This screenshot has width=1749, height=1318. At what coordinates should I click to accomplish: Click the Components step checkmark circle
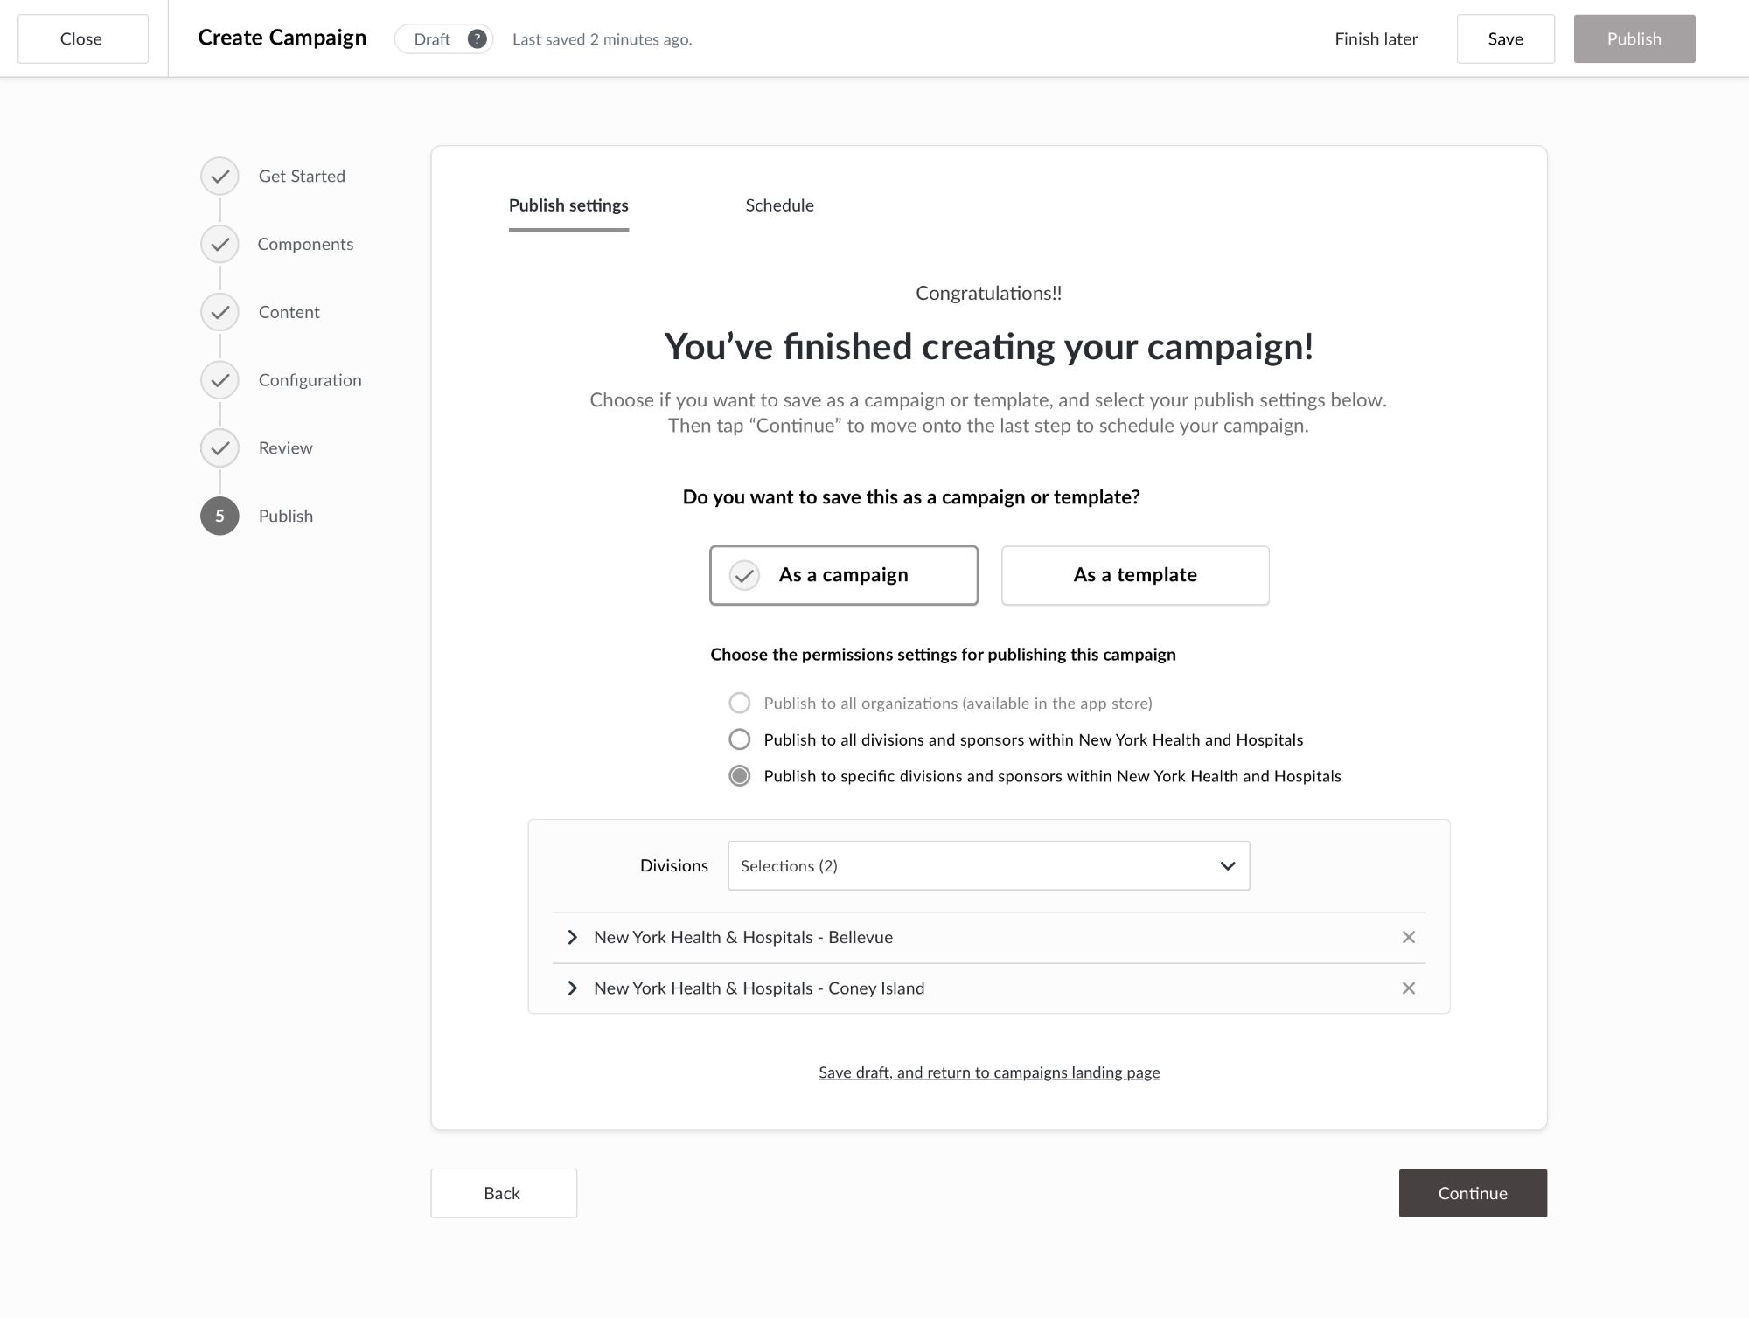click(x=219, y=245)
